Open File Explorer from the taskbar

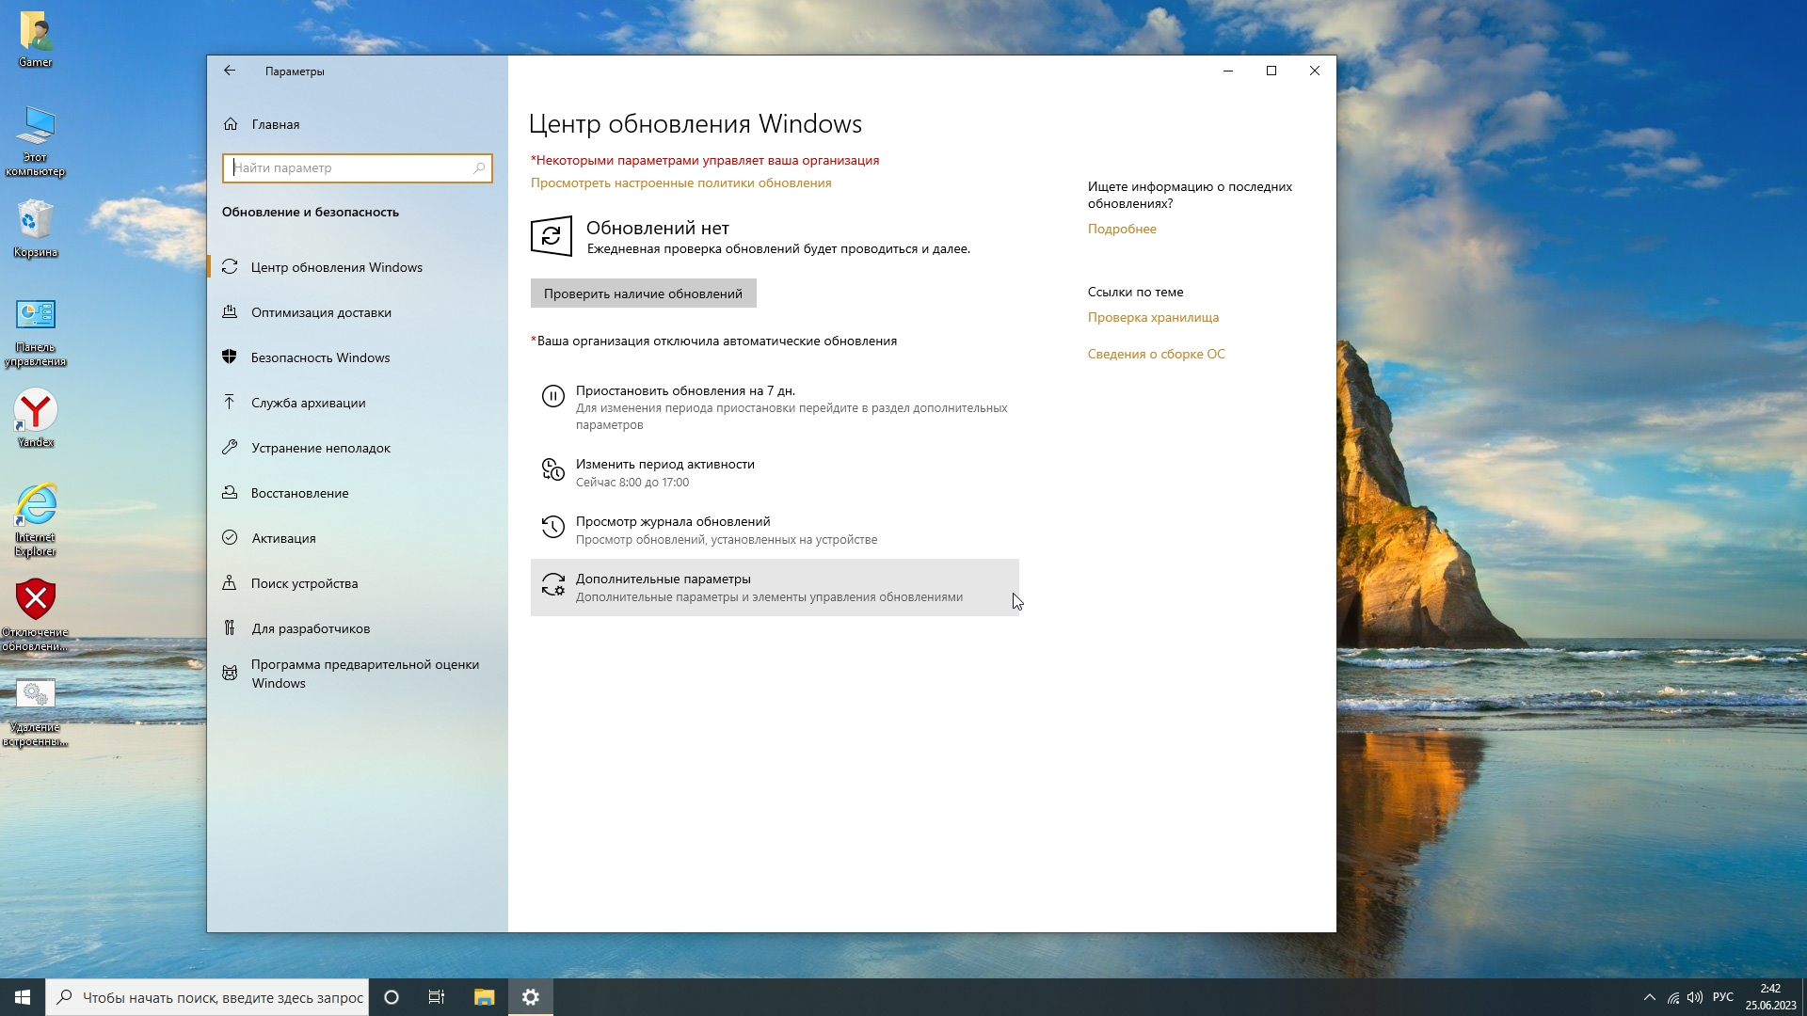[484, 997]
